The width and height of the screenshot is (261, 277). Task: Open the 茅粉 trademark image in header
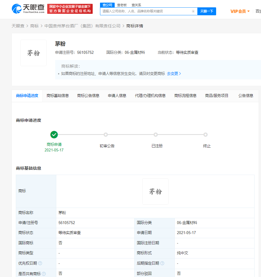point(33,53)
